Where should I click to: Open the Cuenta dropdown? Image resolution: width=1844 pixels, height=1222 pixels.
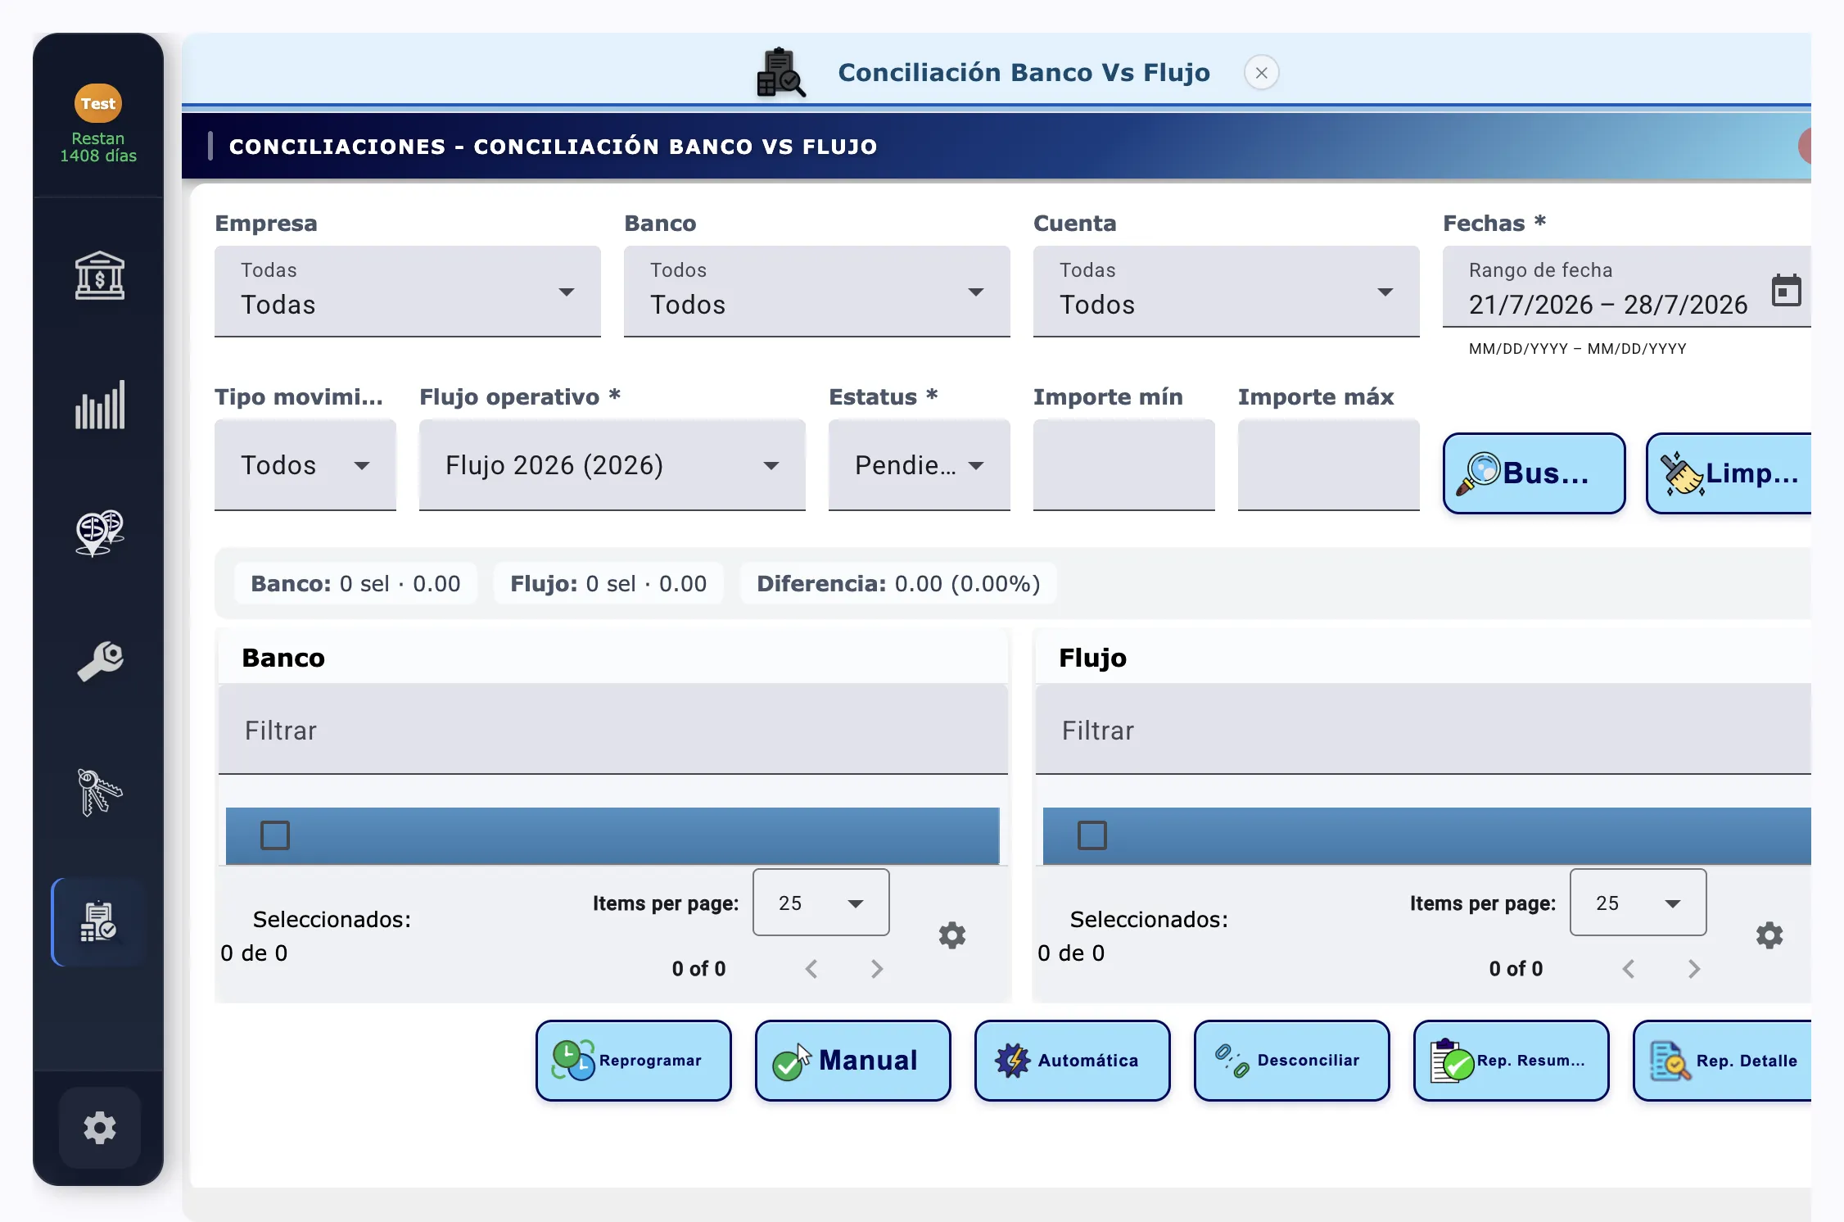pos(1227,292)
